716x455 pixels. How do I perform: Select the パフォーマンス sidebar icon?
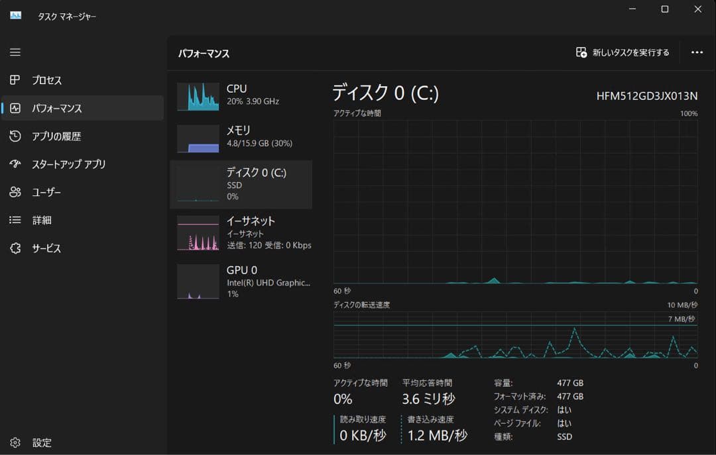[x=15, y=108]
